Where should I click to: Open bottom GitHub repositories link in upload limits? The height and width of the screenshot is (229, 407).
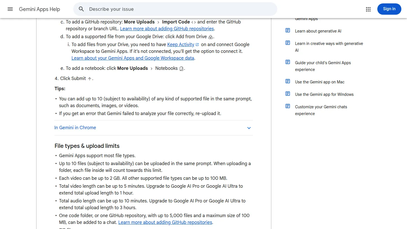pyautogui.click(x=165, y=222)
